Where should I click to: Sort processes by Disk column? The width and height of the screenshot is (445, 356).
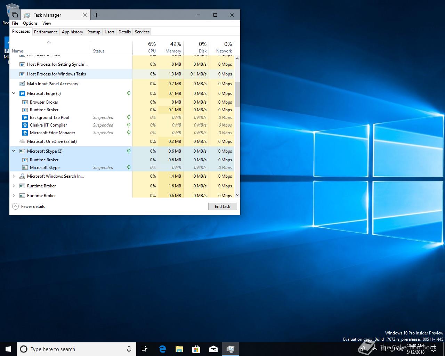[x=196, y=48]
